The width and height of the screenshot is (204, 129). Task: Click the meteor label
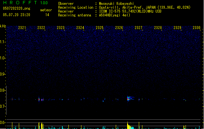click(46, 10)
